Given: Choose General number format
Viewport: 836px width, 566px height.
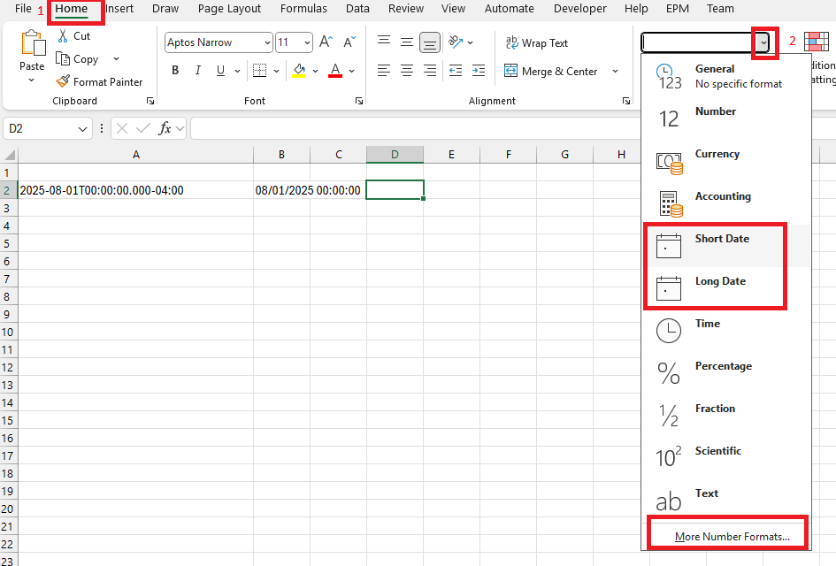Looking at the screenshot, I should click(726, 76).
